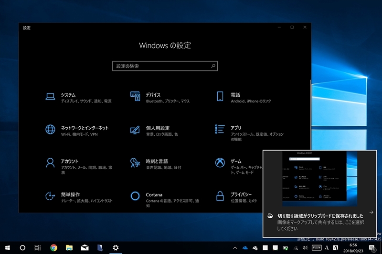Image resolution: width=382 pixels, height=254 pixels.
Task: Click '位置情報、カメラ' description
Action: point(244,201)
